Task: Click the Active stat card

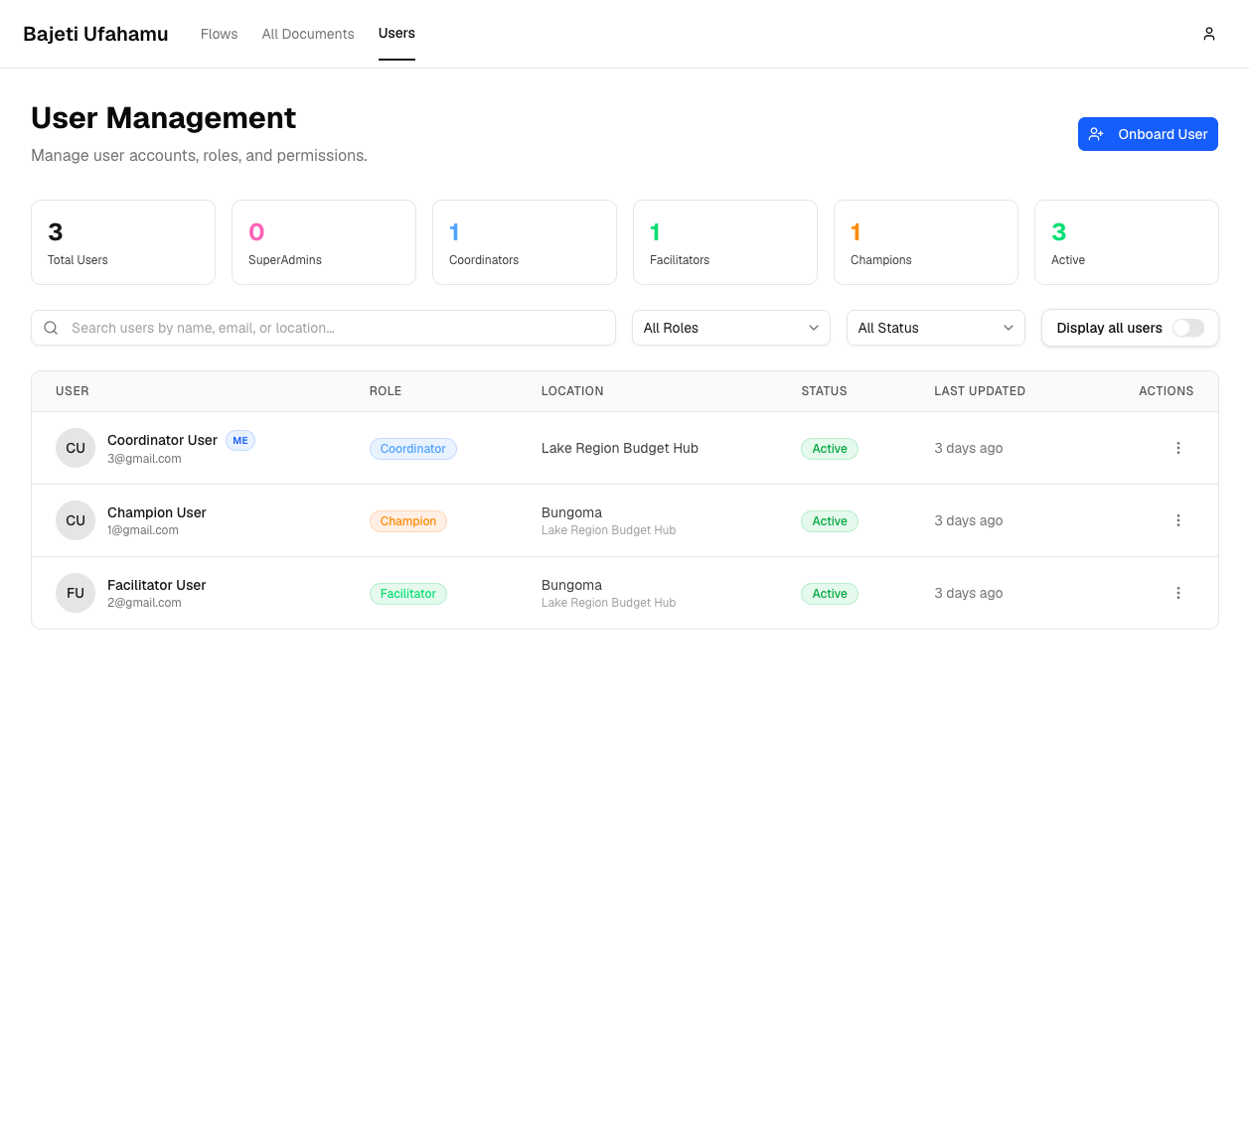Action: (1127, 242)
